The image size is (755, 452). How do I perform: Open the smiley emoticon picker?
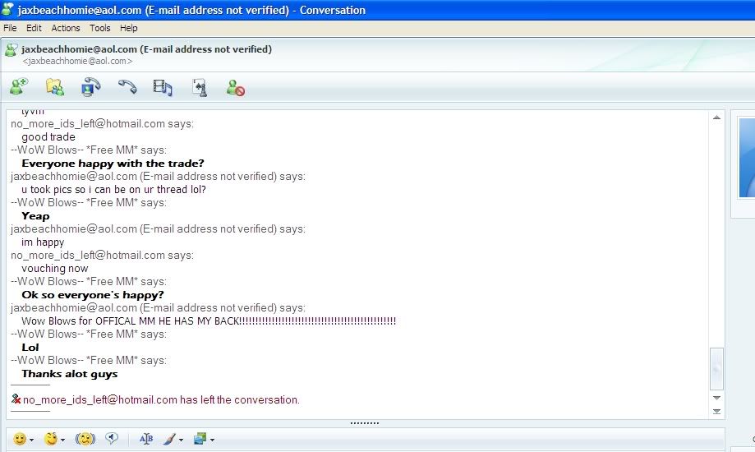click(x=20, y=439)
